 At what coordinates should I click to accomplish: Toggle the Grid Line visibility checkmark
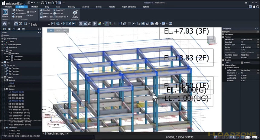9,59
